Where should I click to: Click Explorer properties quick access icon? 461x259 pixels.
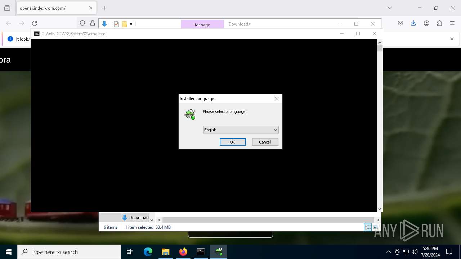(116, 24)
